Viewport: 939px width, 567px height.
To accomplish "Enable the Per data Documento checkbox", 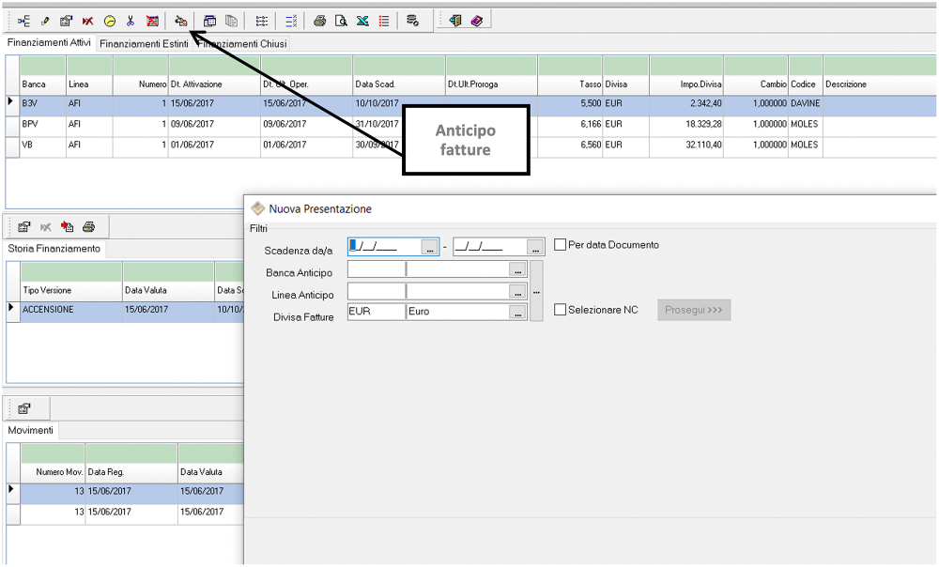I will pyautogui.click(x=561, y=245).
